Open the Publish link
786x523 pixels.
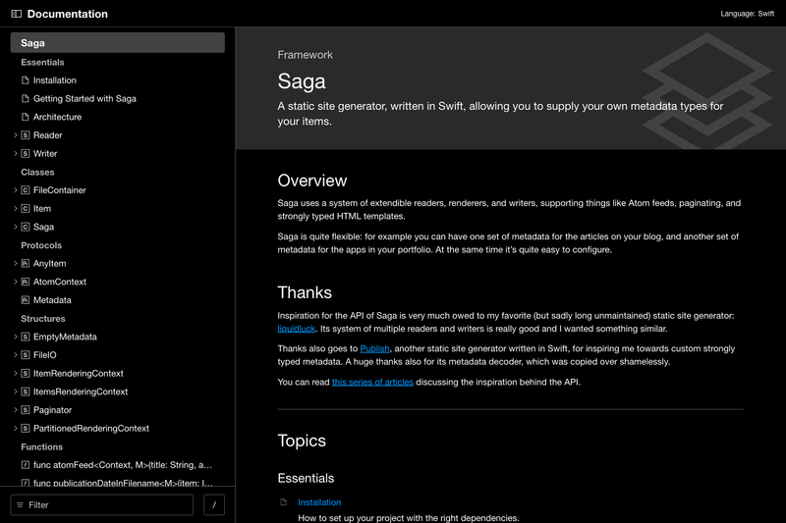374,348
